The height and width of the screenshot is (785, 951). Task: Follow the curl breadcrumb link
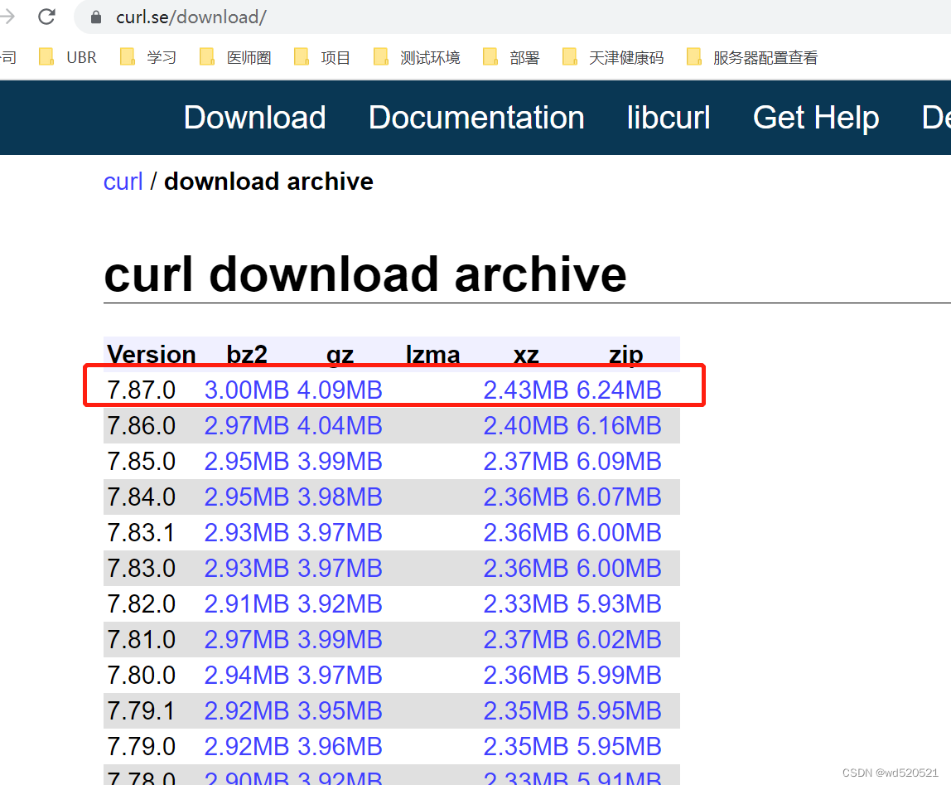point(123,182)
